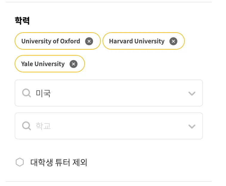The image size is (226, 186).
Task: Click the "Yale University" label text
Action: click(43, 64)
